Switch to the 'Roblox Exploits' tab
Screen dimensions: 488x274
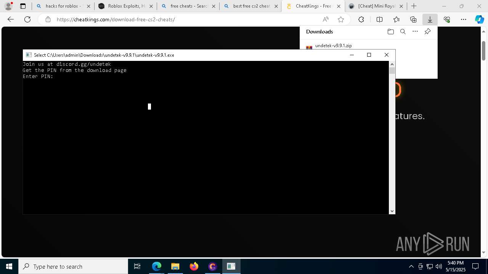(125, 6)
